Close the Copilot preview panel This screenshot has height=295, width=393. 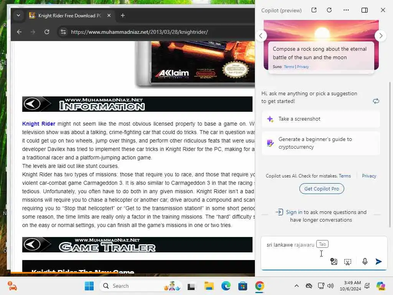click(383, 10)
